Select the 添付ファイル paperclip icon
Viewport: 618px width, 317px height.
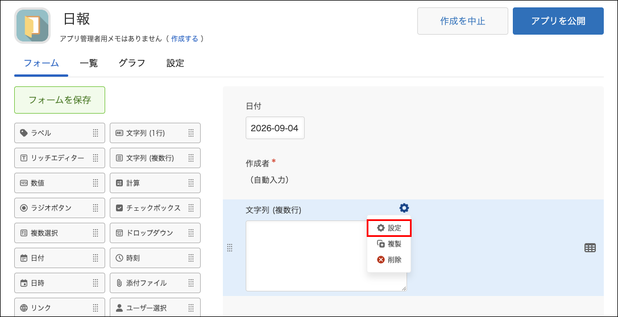pyautogui.click(x=119, y=283)
